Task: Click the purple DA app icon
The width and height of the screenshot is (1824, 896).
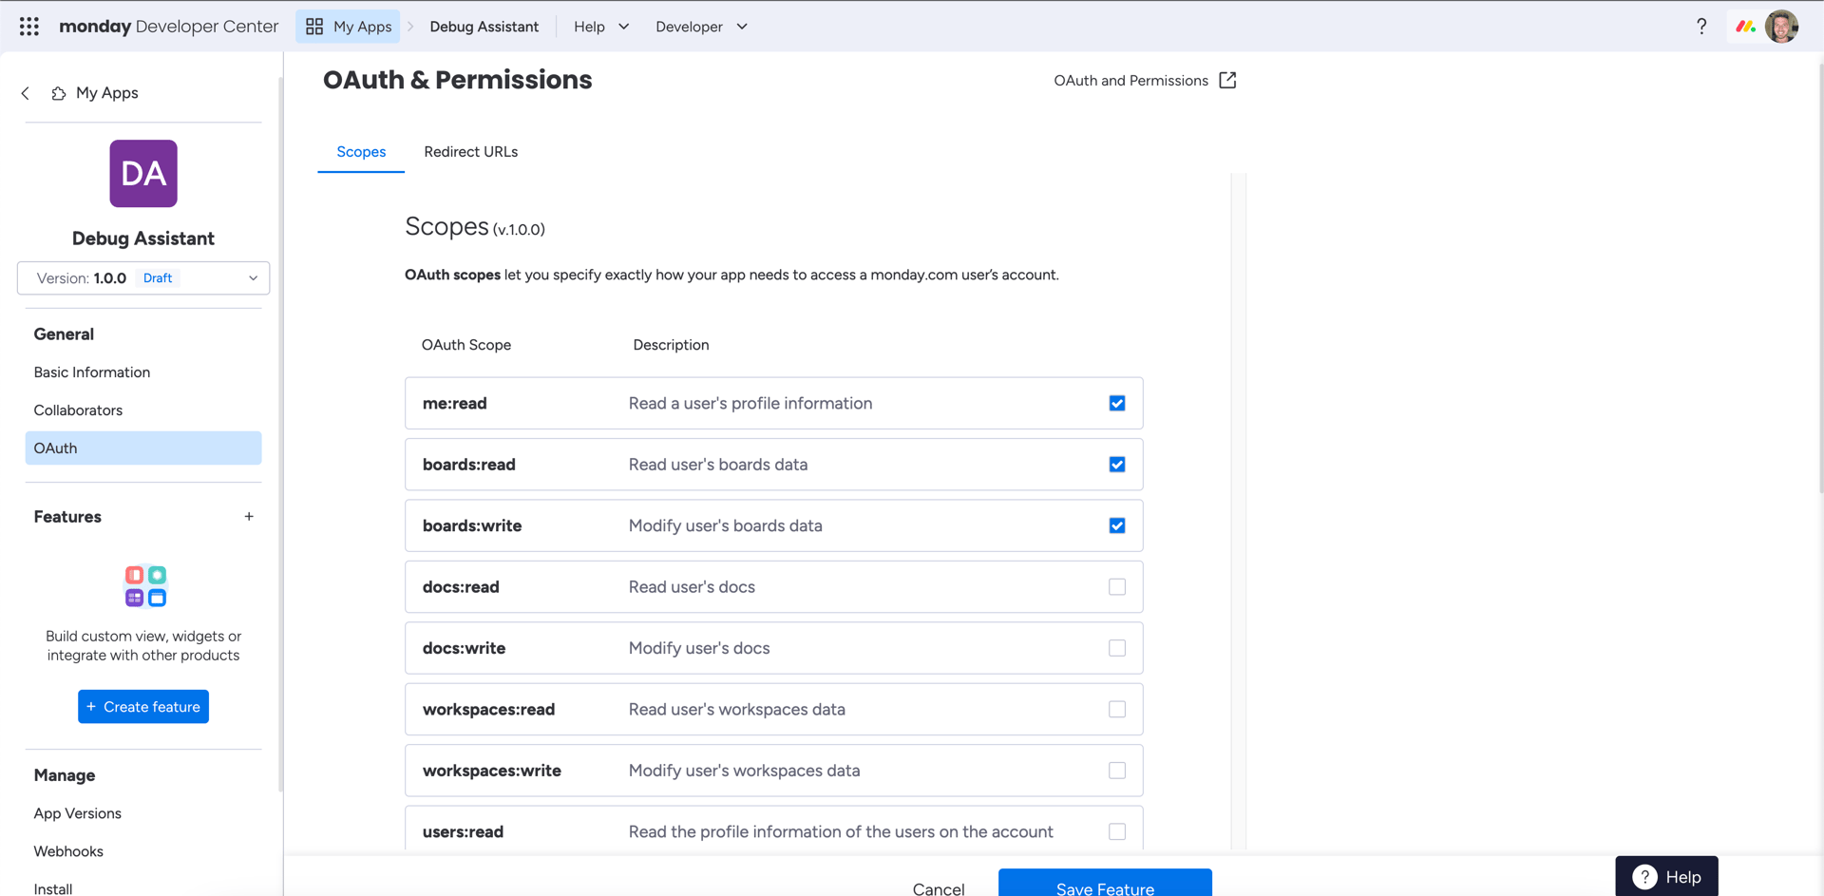Action: click(143, 174)
